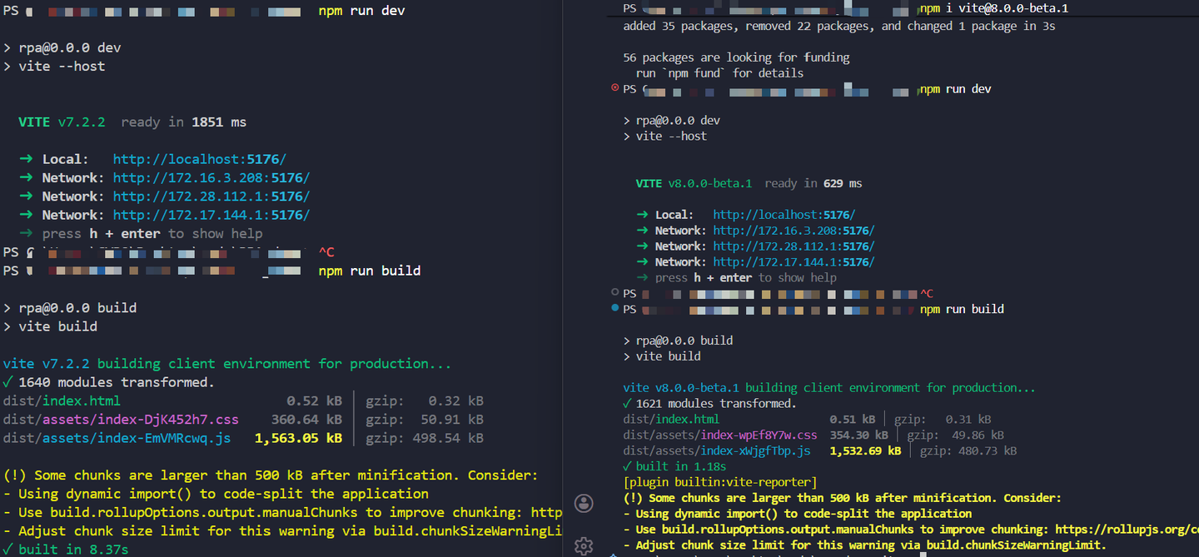This screenshot has width=1199, height=557.
Task: Open the Accounts profile icon
Action: point(585,503)
